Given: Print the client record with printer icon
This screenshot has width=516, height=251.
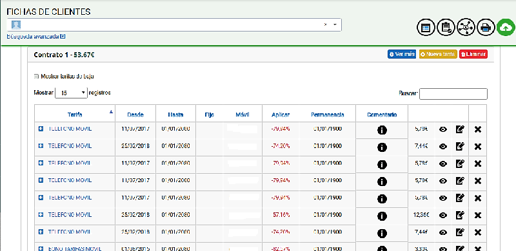Looking at the screenshot, I should (486, 28).
